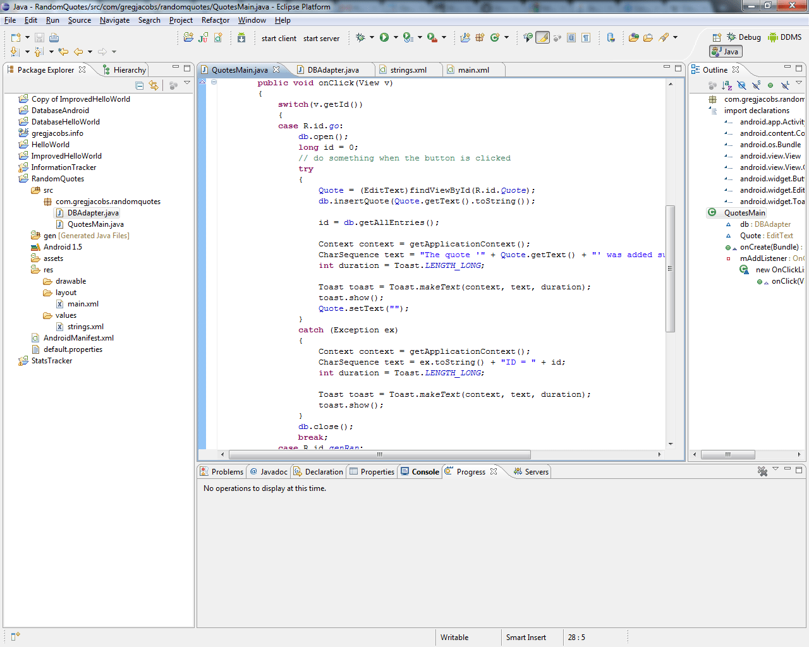809x647 pixels.
Task: Open Android SDK and AVD Manager icon
Action: tap(241, 38)
